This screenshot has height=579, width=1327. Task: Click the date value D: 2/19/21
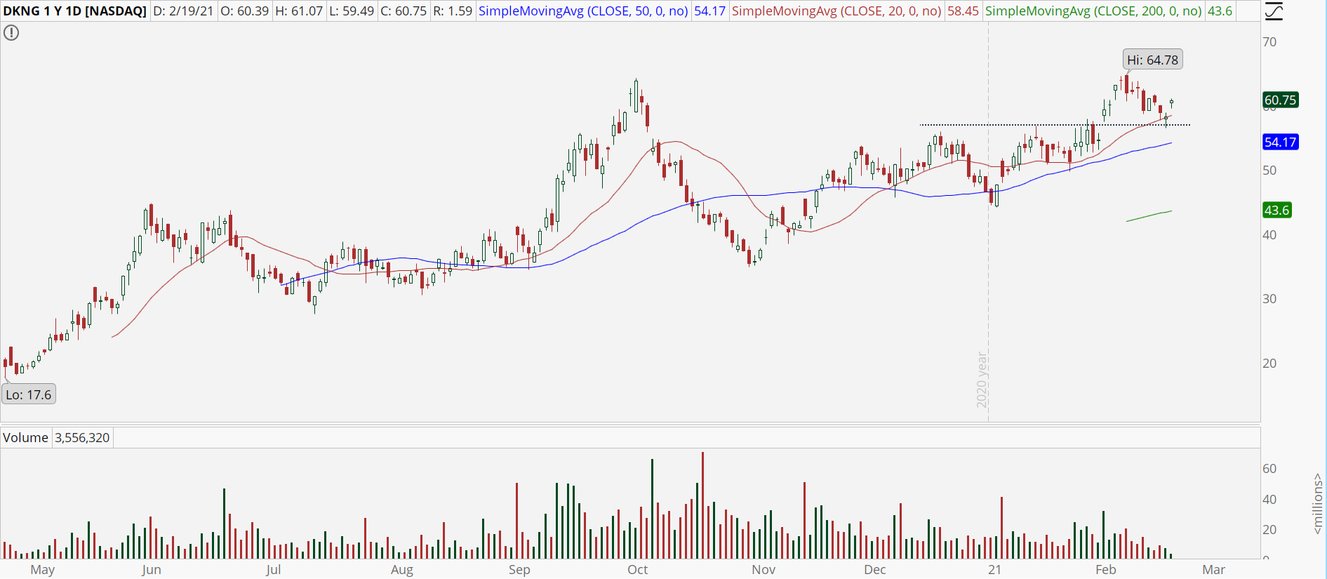[183, 11]
